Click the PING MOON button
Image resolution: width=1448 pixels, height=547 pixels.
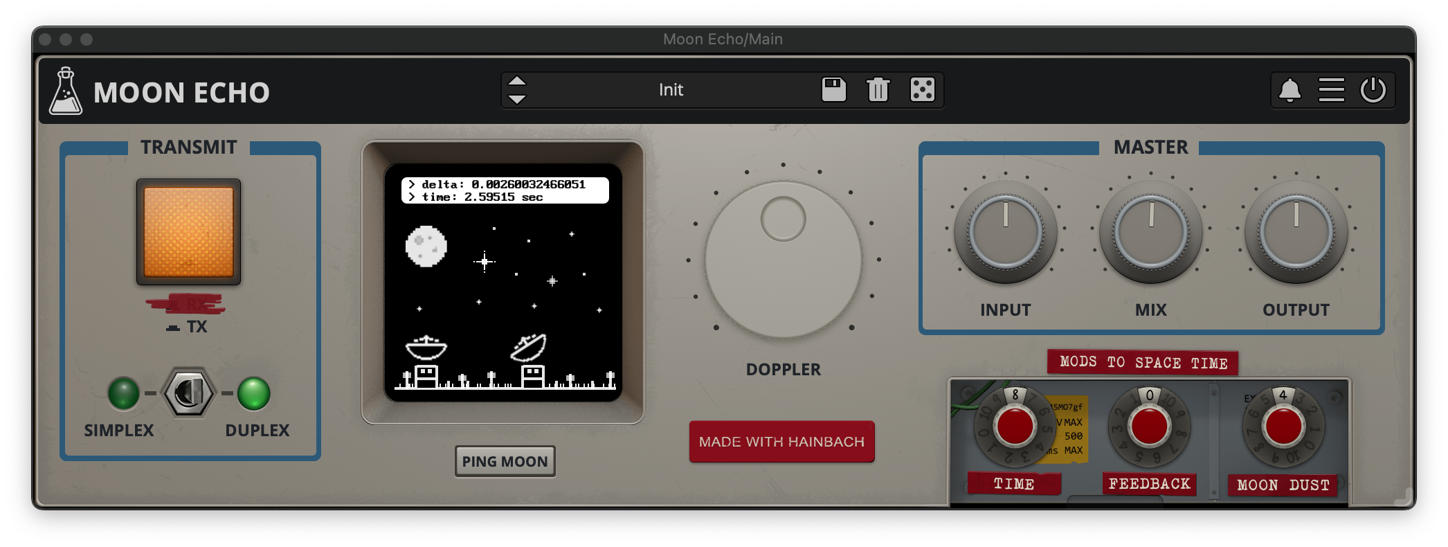[x=505, y=461]
